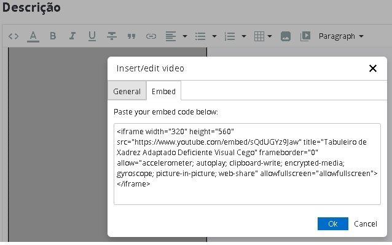
Task: Confirm with the Ok button
Action: tap(333, 223)
